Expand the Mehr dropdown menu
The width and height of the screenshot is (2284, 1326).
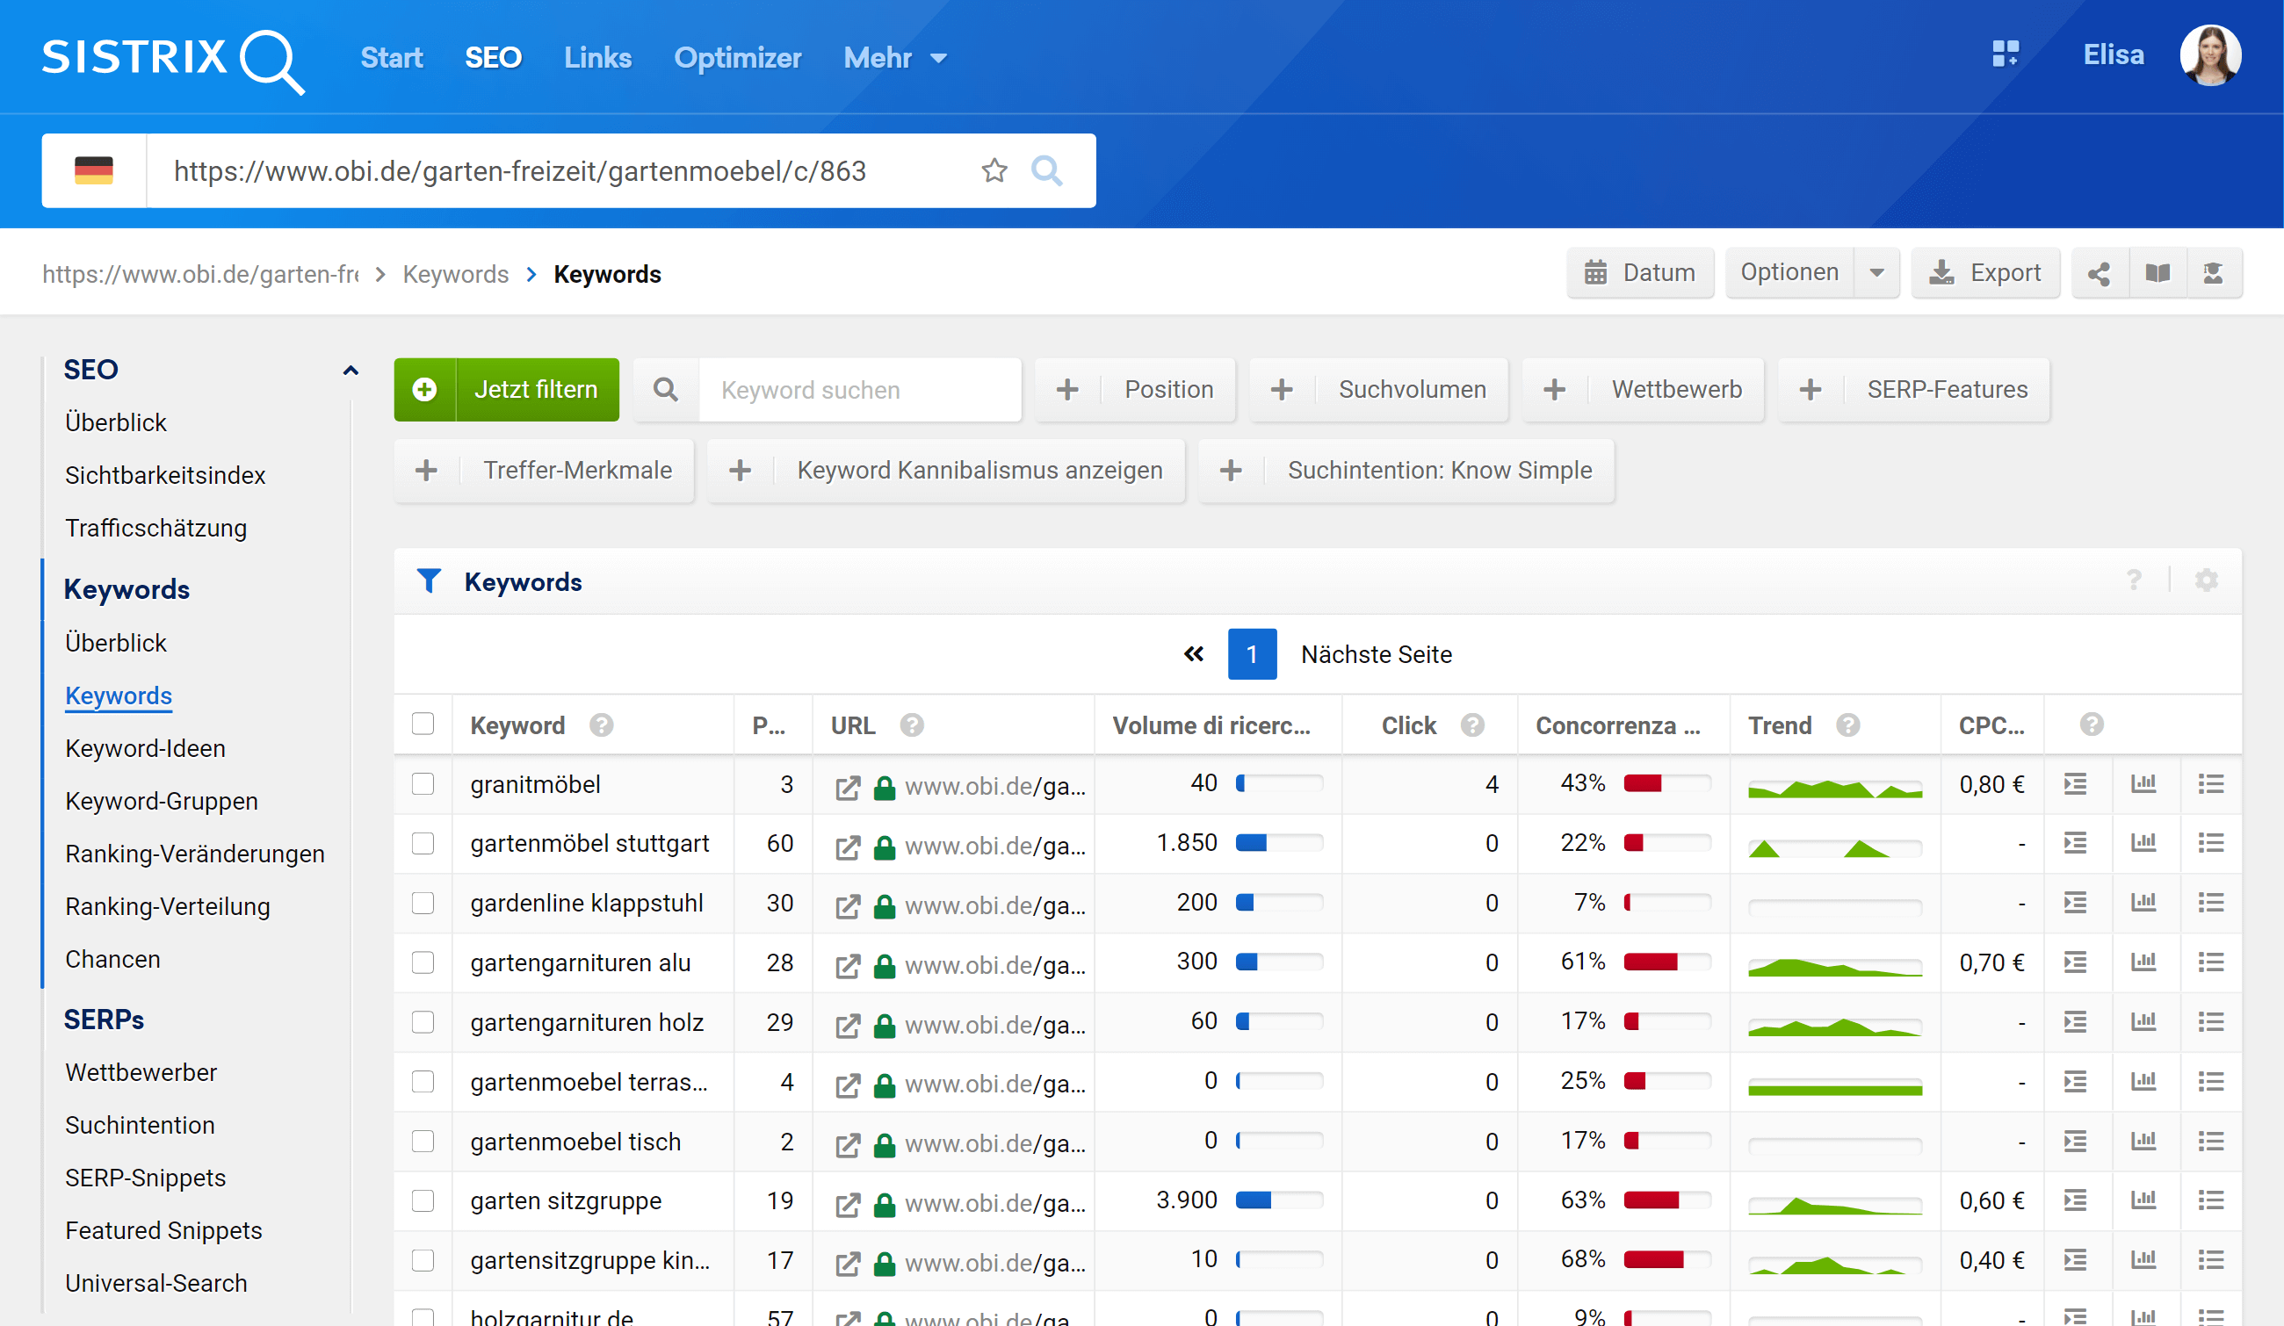(x=894, y=58)
